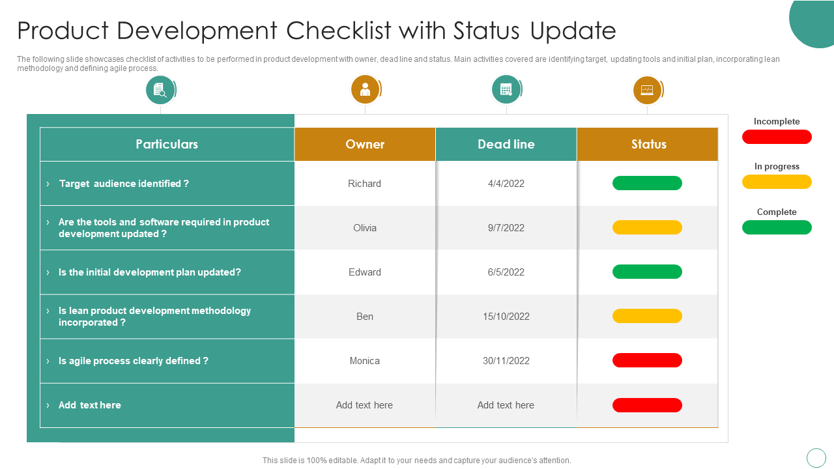Image resolution: width=834 pixels, height=469 pixels.
Task: Select the Status column header
Action: coord(648,144)
